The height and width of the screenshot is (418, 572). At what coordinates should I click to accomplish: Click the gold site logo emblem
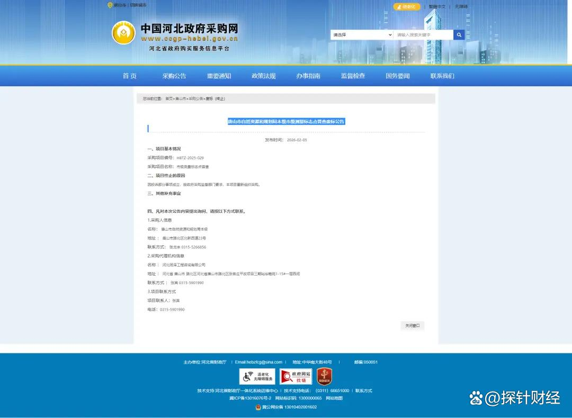point(123,33)
